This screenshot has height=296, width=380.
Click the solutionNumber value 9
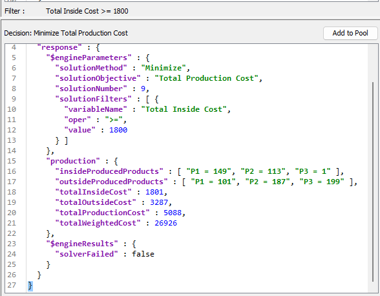(143, 89)
